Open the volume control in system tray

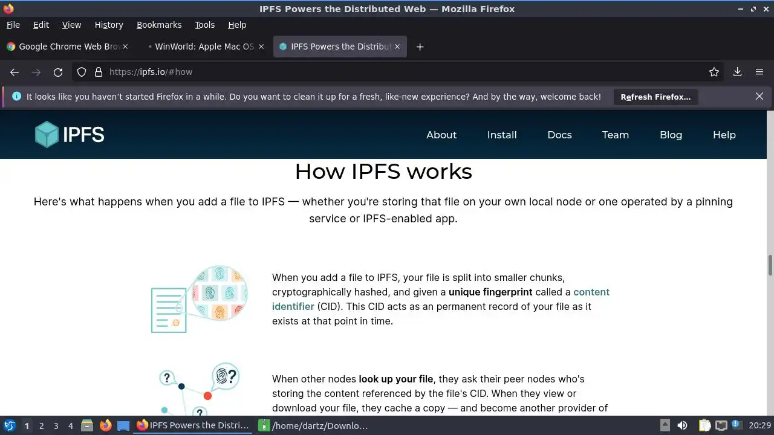682,425
